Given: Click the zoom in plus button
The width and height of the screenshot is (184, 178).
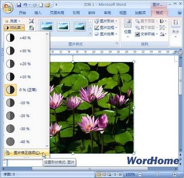Looking at the screenshot, I should click(x=175, y=174).
